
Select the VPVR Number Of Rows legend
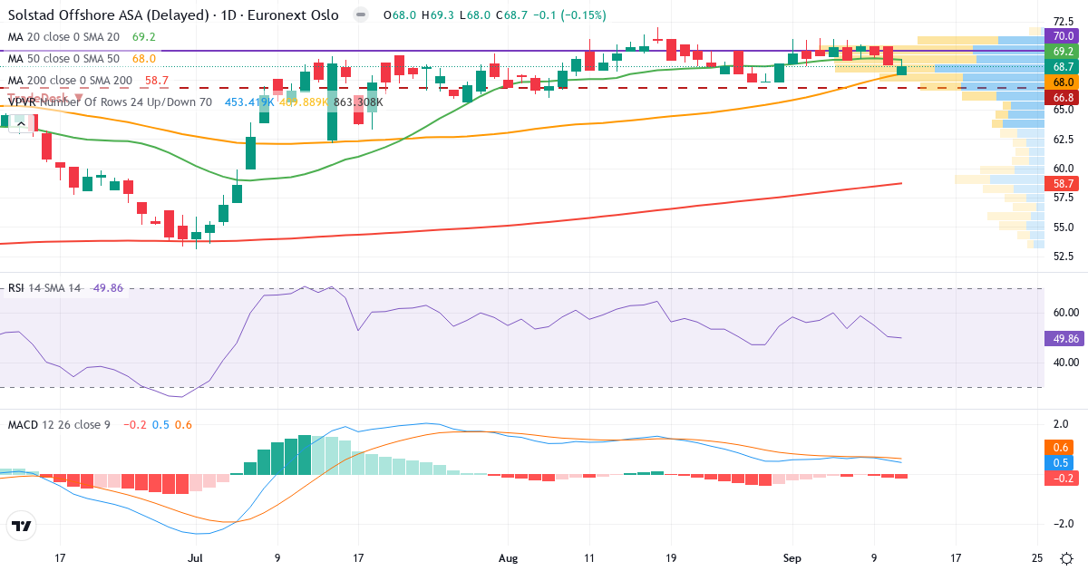[110, 102]
